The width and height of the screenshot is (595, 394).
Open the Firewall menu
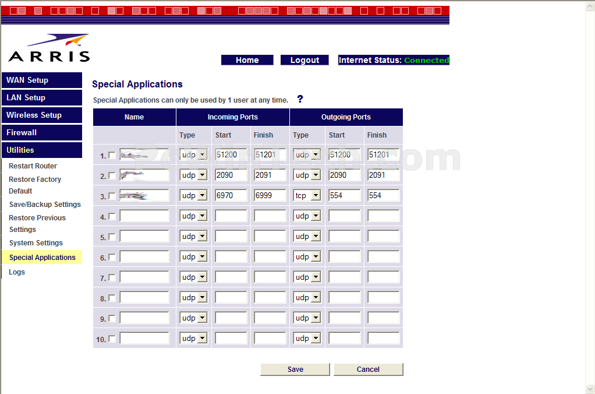coord(42,133)
